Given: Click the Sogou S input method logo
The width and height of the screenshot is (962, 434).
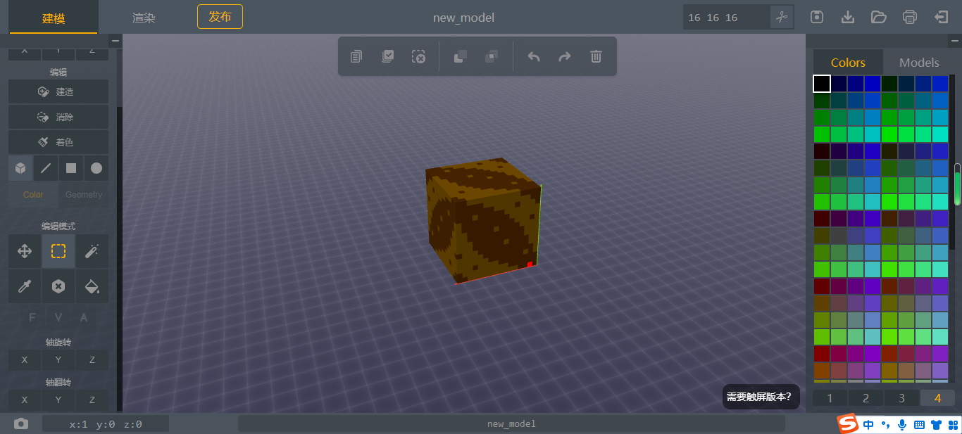Looking at the screenshot, I should pyautogui.click(x=847, y=424).
